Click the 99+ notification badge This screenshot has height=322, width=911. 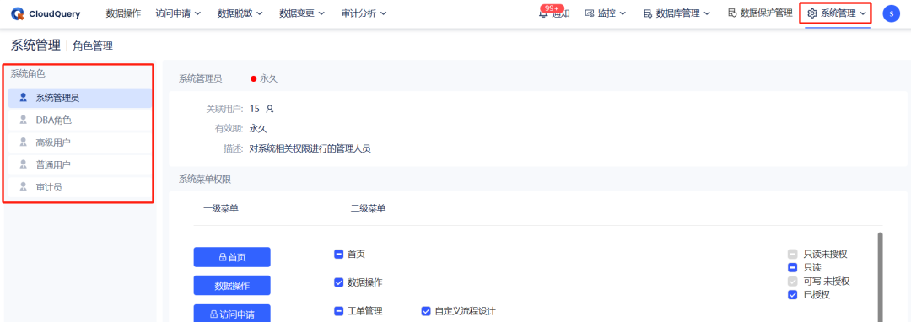(x=552, y=8)
